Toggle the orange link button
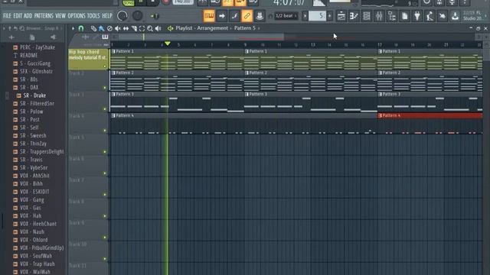 click(247, 16)
